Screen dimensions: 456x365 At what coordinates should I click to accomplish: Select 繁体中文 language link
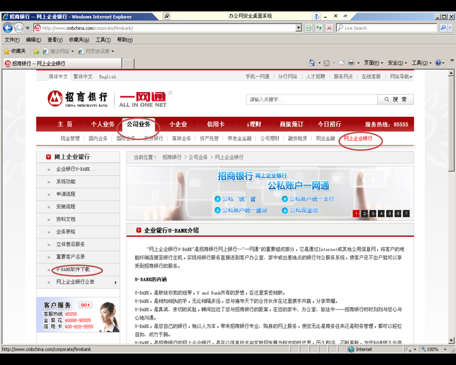tap(83, 77)
